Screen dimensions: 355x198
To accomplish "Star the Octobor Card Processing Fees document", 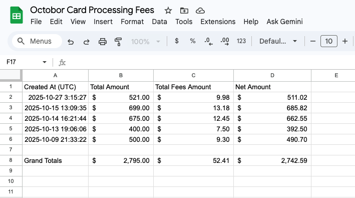I will pos(168,11).
